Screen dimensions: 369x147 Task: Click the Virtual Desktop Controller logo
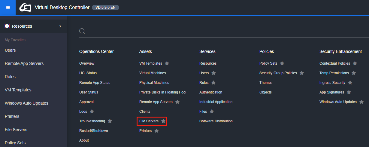(26, 8)
